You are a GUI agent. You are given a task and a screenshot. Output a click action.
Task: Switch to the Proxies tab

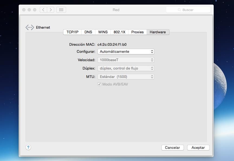[x=137, y=32]
